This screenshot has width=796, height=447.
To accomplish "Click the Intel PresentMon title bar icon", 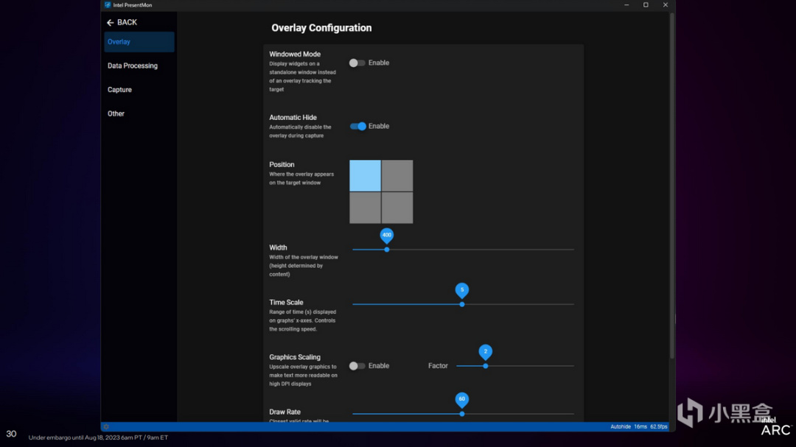I will coord(108,5).
